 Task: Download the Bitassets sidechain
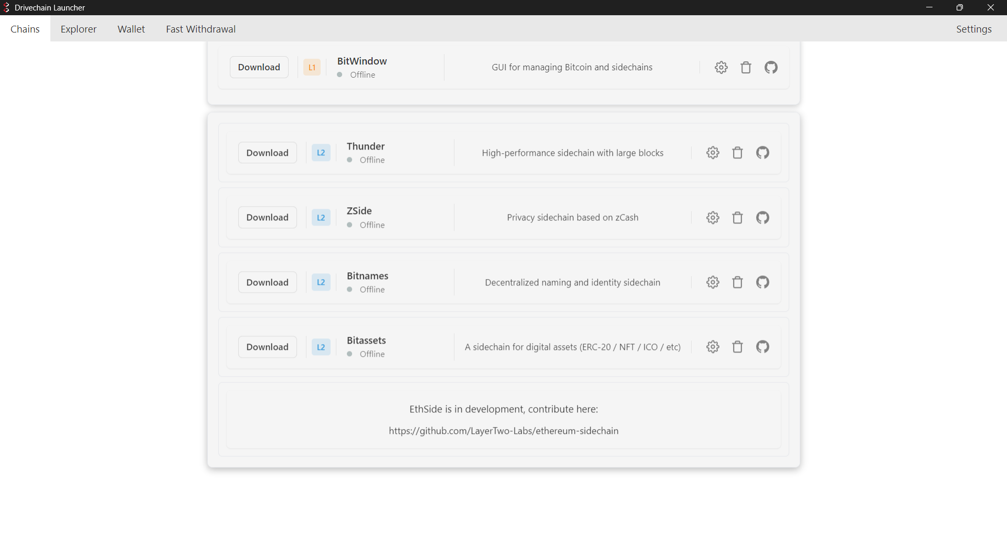[x=268, y=347]
